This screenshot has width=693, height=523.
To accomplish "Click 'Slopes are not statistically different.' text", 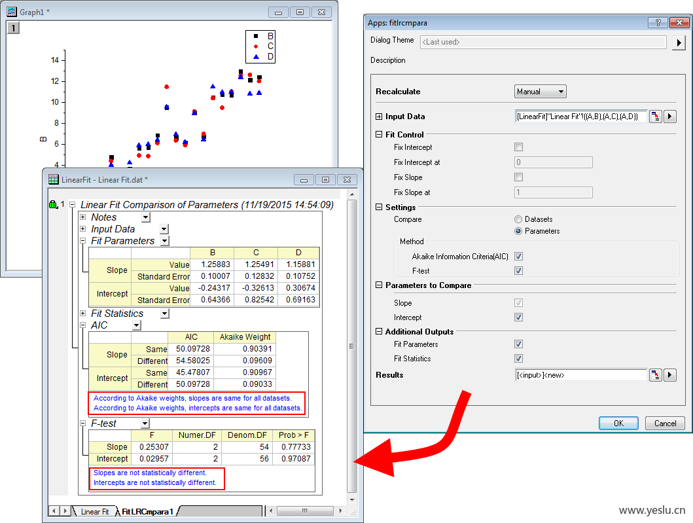I will pyautogui.click(x=151, y=473).
